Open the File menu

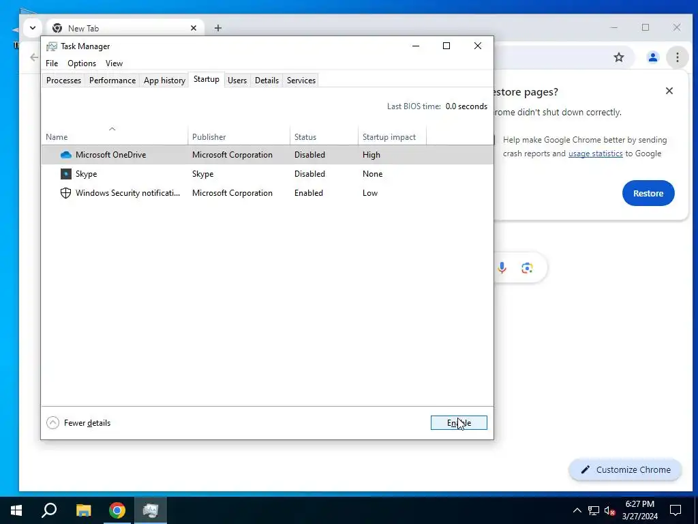pyautogui.click(x=52, y=63)
